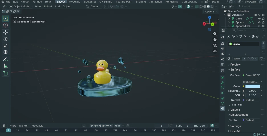Open the World properties tab
The width and height of the screenshot is (267, 136).
(x=222, y=64)
